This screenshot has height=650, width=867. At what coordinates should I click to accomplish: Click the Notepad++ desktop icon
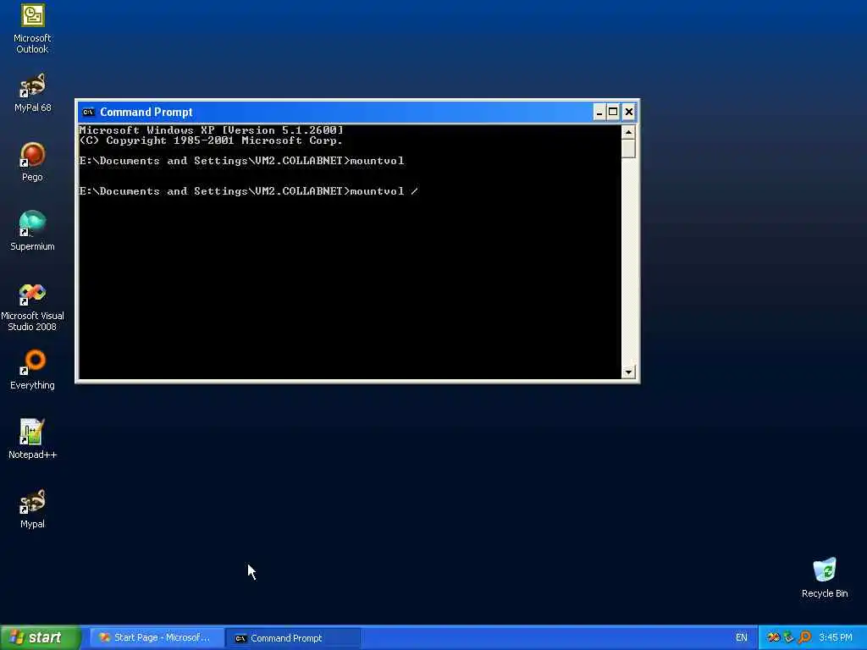32,439
